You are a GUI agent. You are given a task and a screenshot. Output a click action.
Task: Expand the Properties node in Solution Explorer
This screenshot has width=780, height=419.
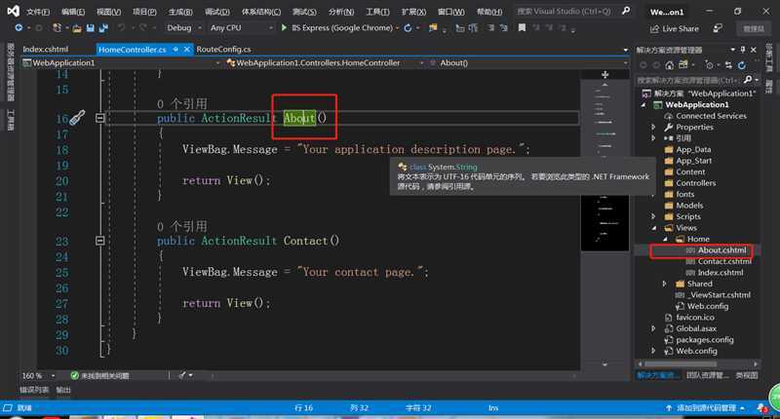pyautogui.click(x=653, y=128)
